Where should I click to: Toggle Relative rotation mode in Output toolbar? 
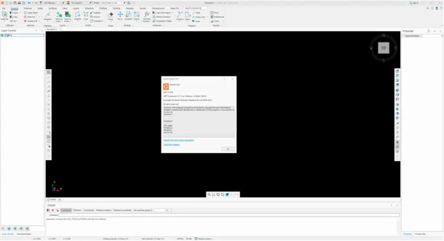click(x=103, y=210)
